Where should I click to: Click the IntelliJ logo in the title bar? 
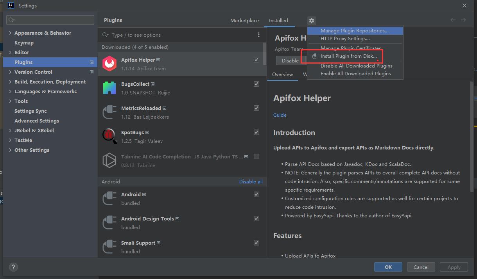(x=11, y=5)
